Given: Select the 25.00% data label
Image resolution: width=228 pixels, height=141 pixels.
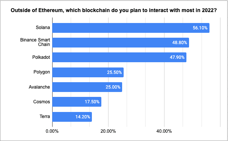Looking at the screenshot, I should pos(113,87).
